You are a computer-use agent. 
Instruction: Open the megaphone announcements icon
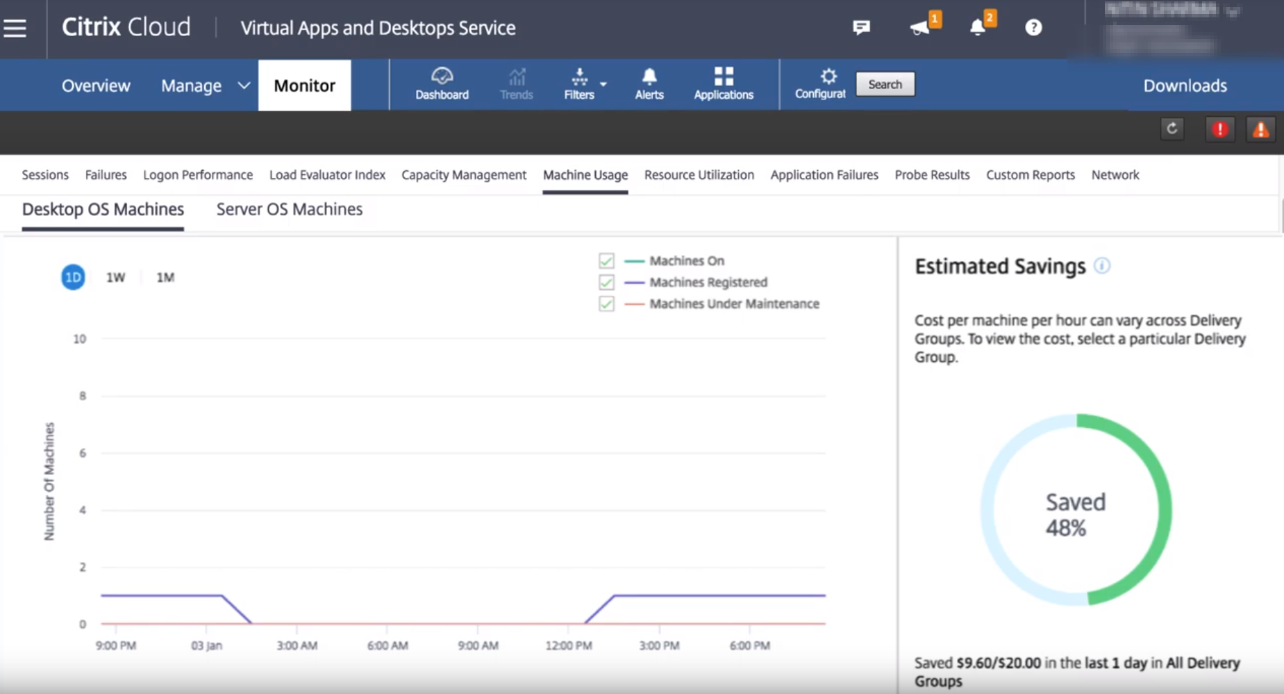pos(921,28)
